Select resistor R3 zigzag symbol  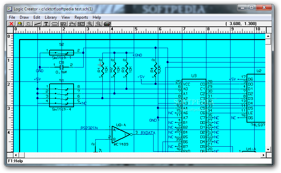(x=126, y=69)
